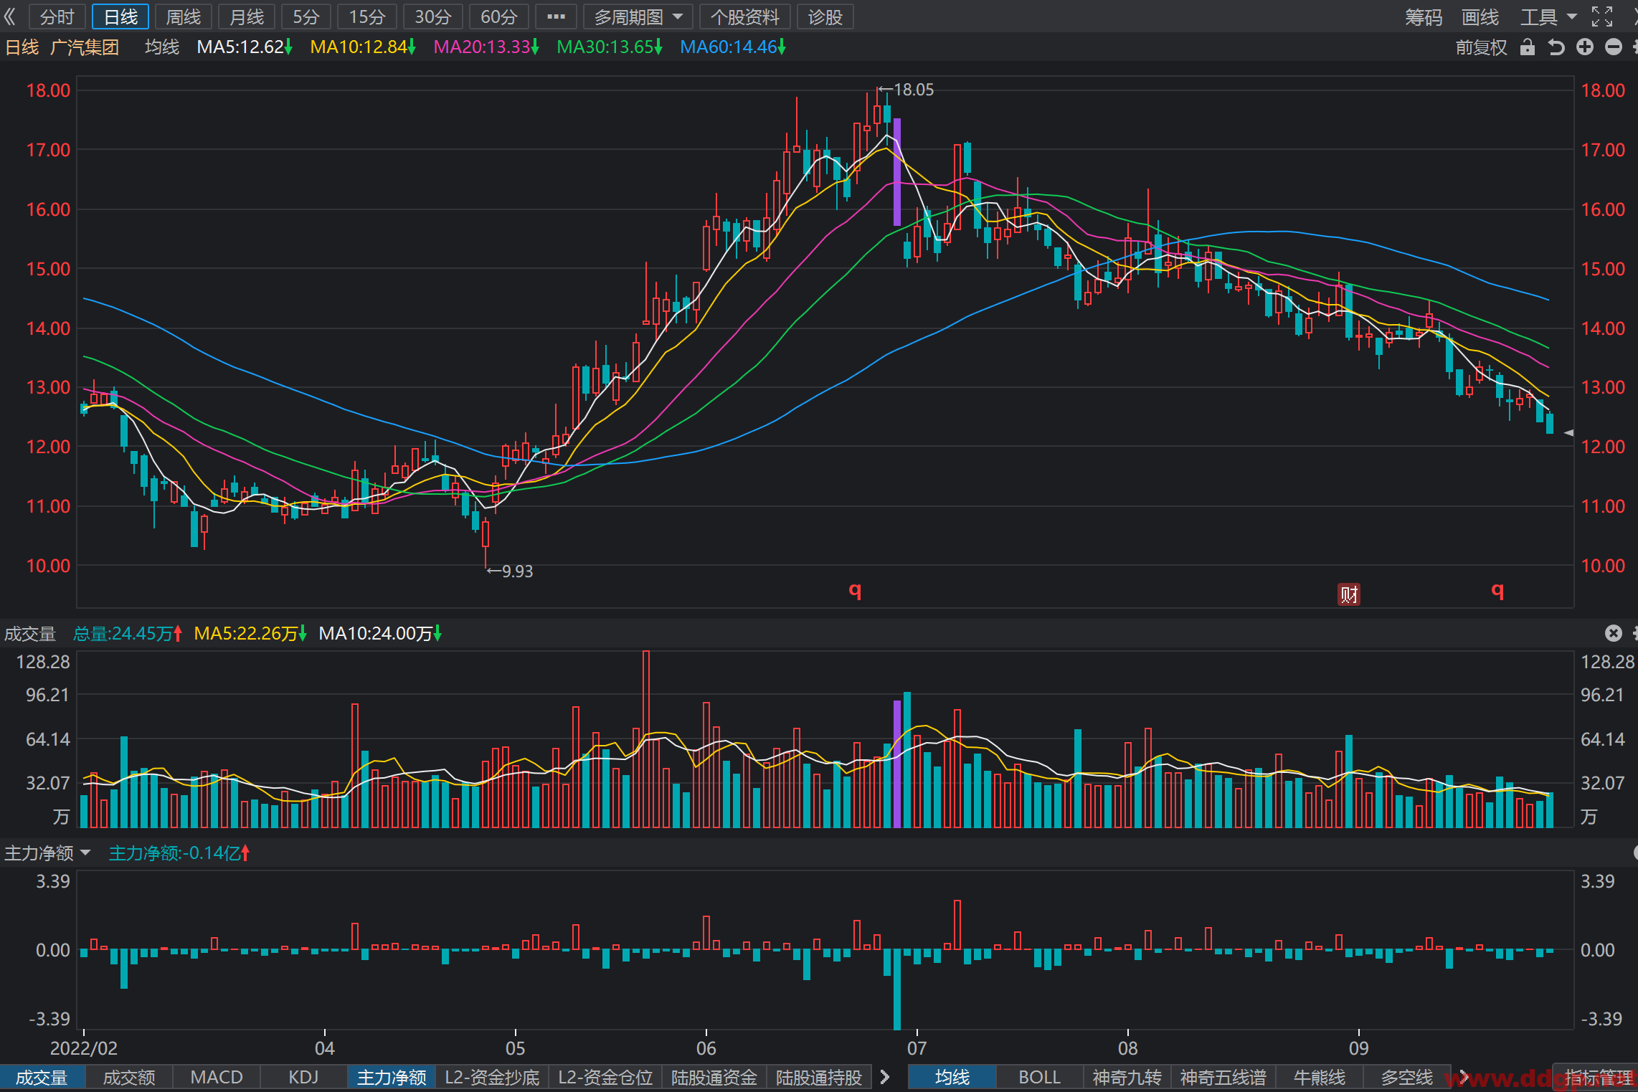1638x1092 pixels.
Task: Click the purple volume bar near July
Action: tap(896, 764)
